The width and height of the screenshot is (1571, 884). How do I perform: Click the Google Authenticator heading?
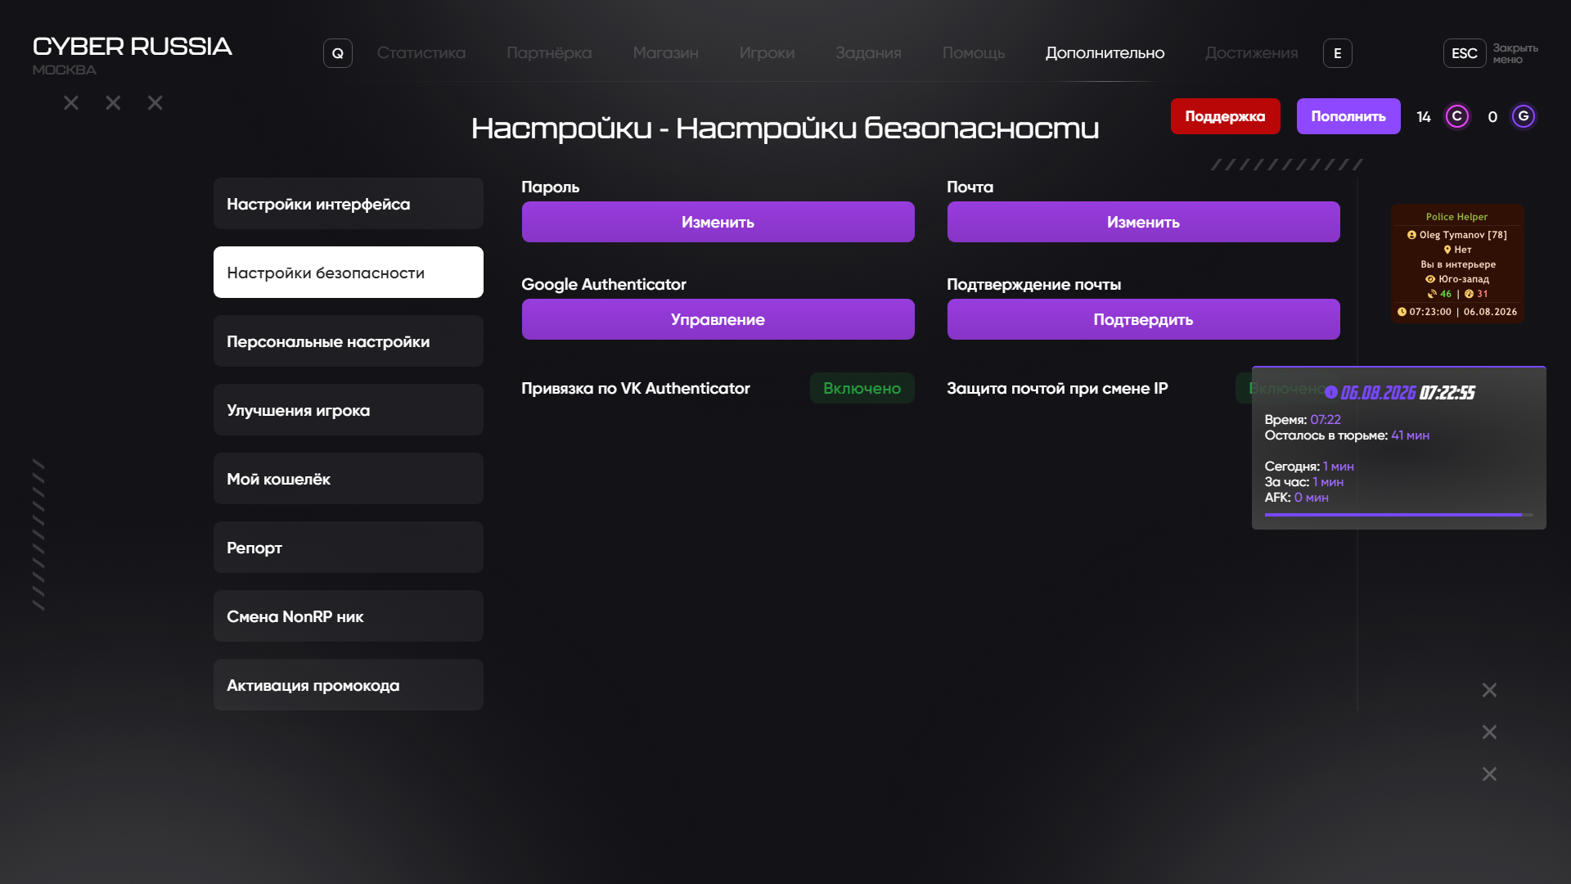604,284
